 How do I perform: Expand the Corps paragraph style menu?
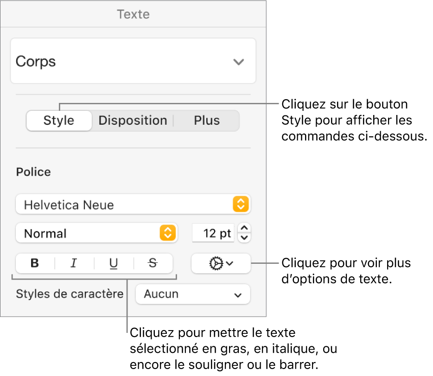click(x=133, y=61)
